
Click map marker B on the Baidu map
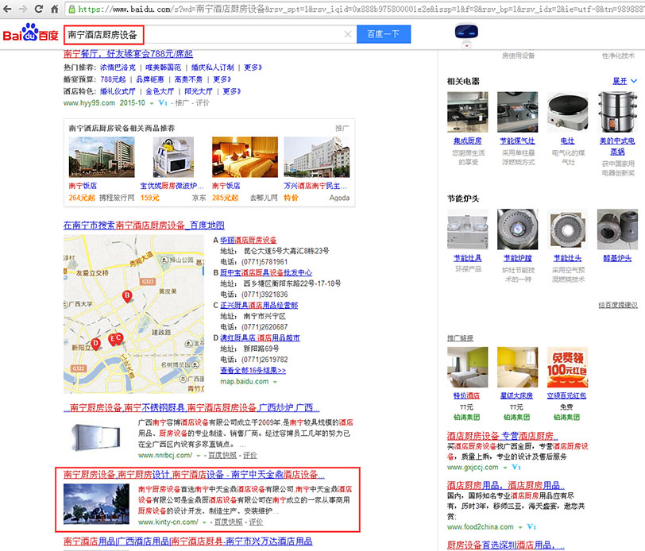(128, 296)
